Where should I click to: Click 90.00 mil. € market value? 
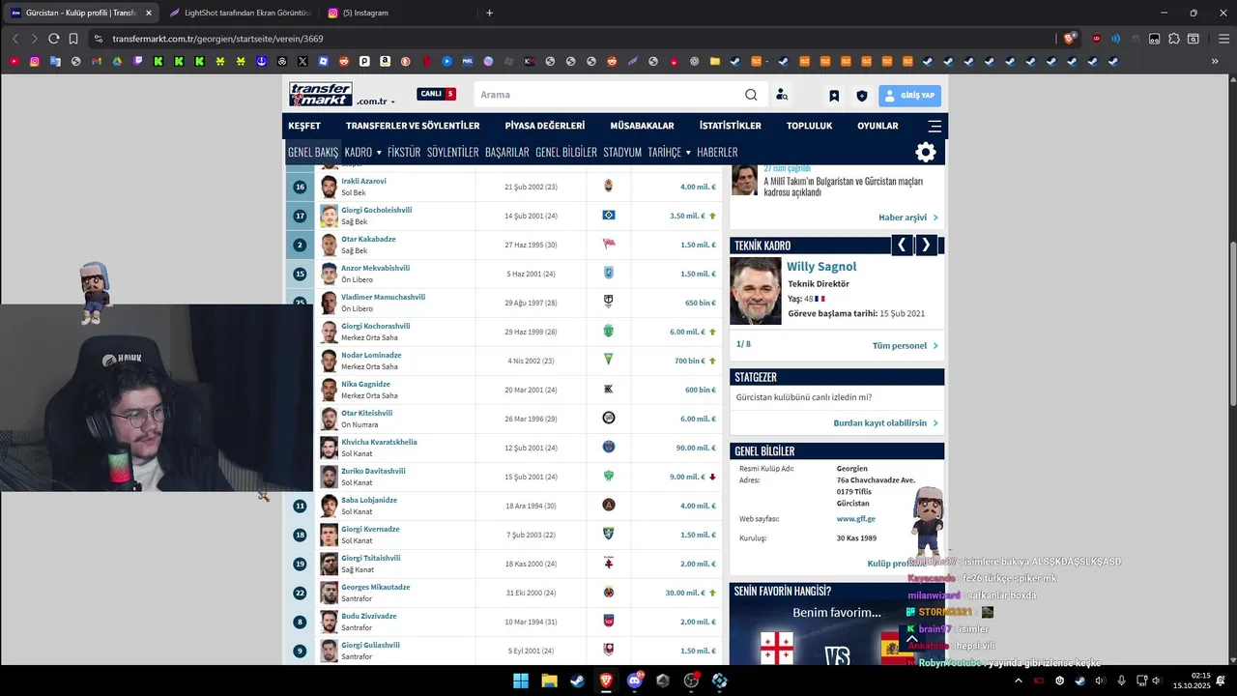(x=696, y=448)
